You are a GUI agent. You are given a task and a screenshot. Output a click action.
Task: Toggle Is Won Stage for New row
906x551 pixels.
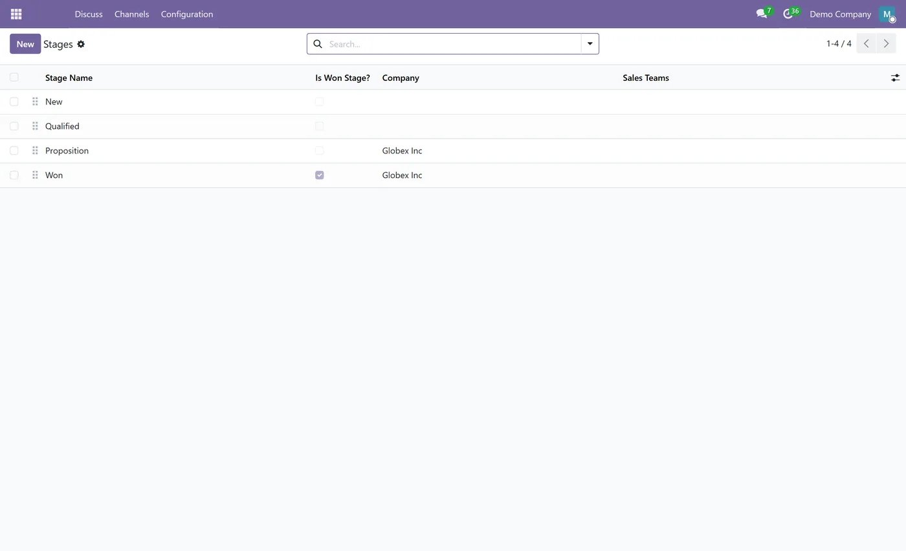click(319, 102)
